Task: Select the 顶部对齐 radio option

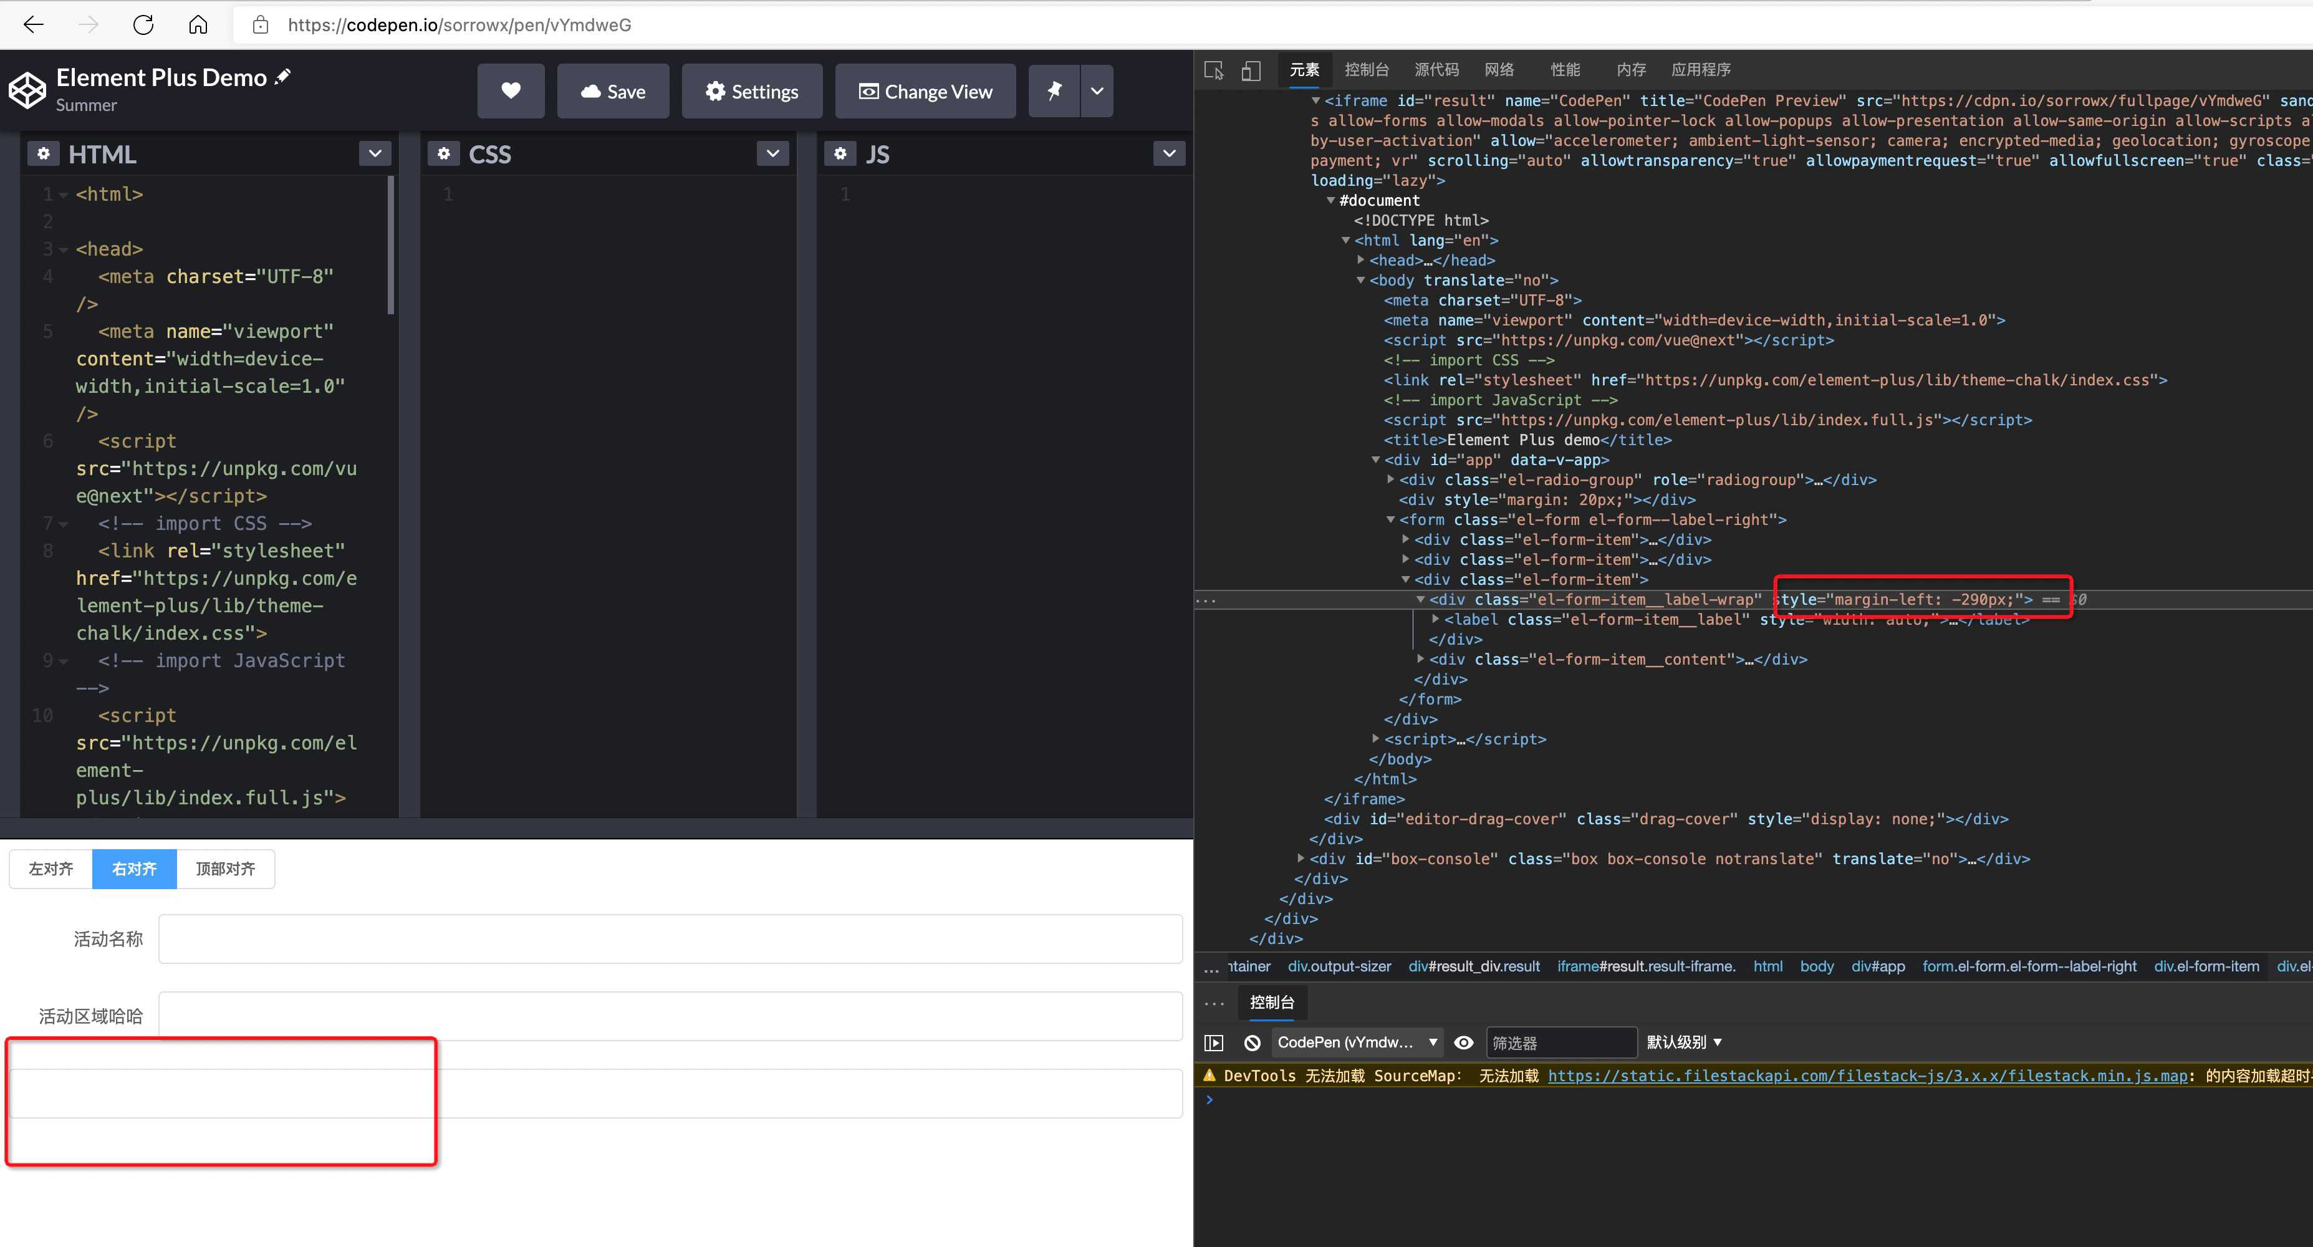Action: 225,869
